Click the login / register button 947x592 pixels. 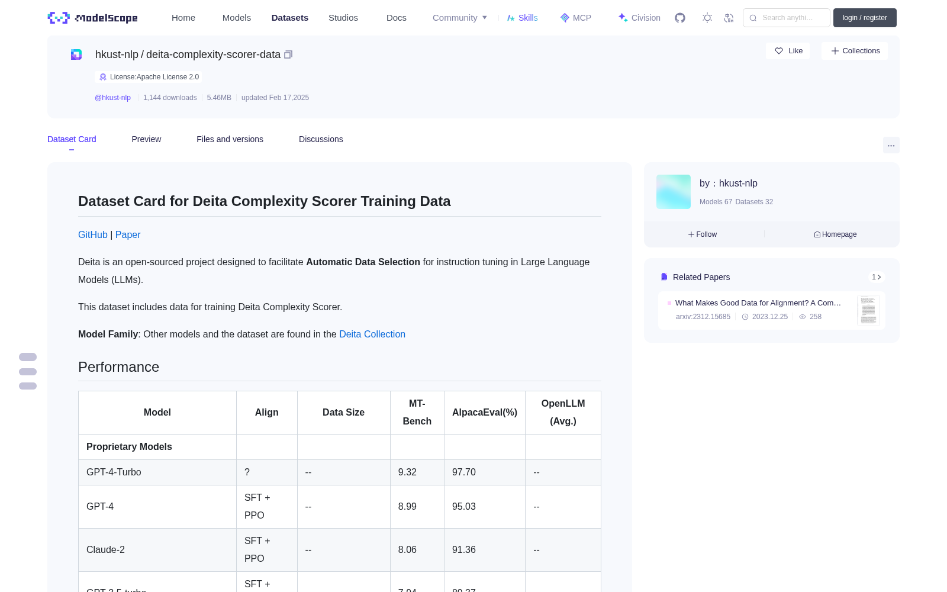(x=865, y=18)
